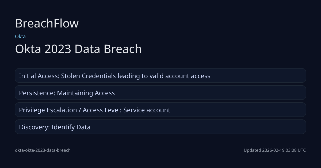Open the Initial Access stage row
This screenshot has height=168, width=321.
tap(160, 76)
